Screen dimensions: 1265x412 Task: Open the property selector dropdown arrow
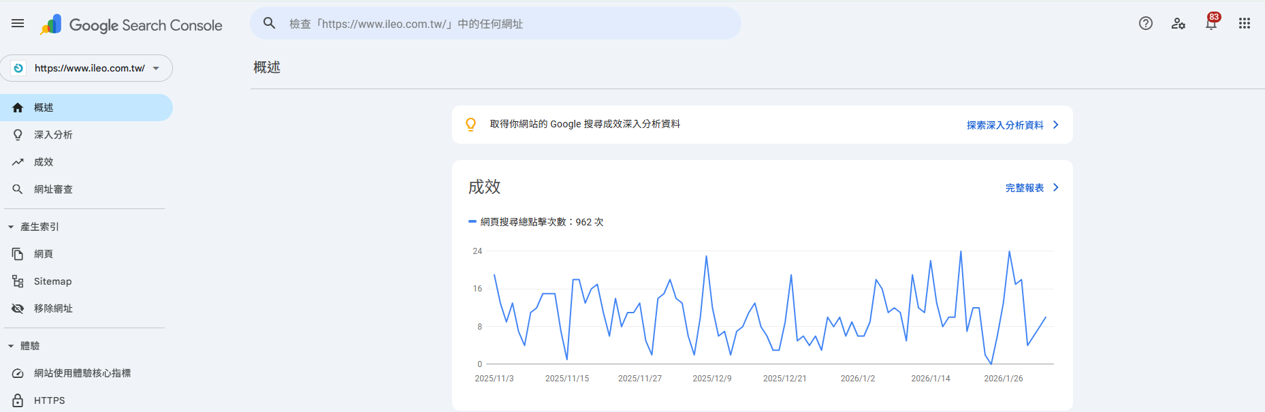coord(156,68)
